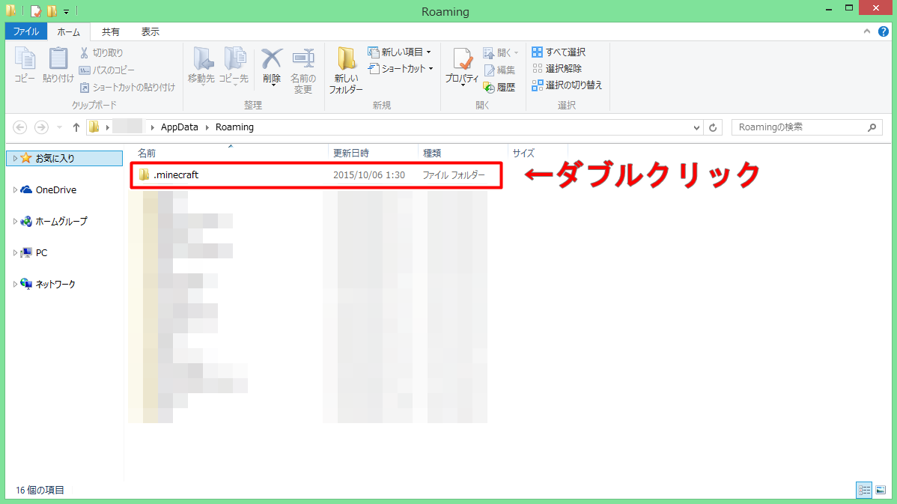Screen dimensions: 897x504
Task: Sort by the Size (サイズ) column header
Action: click(x=538, y=154)
